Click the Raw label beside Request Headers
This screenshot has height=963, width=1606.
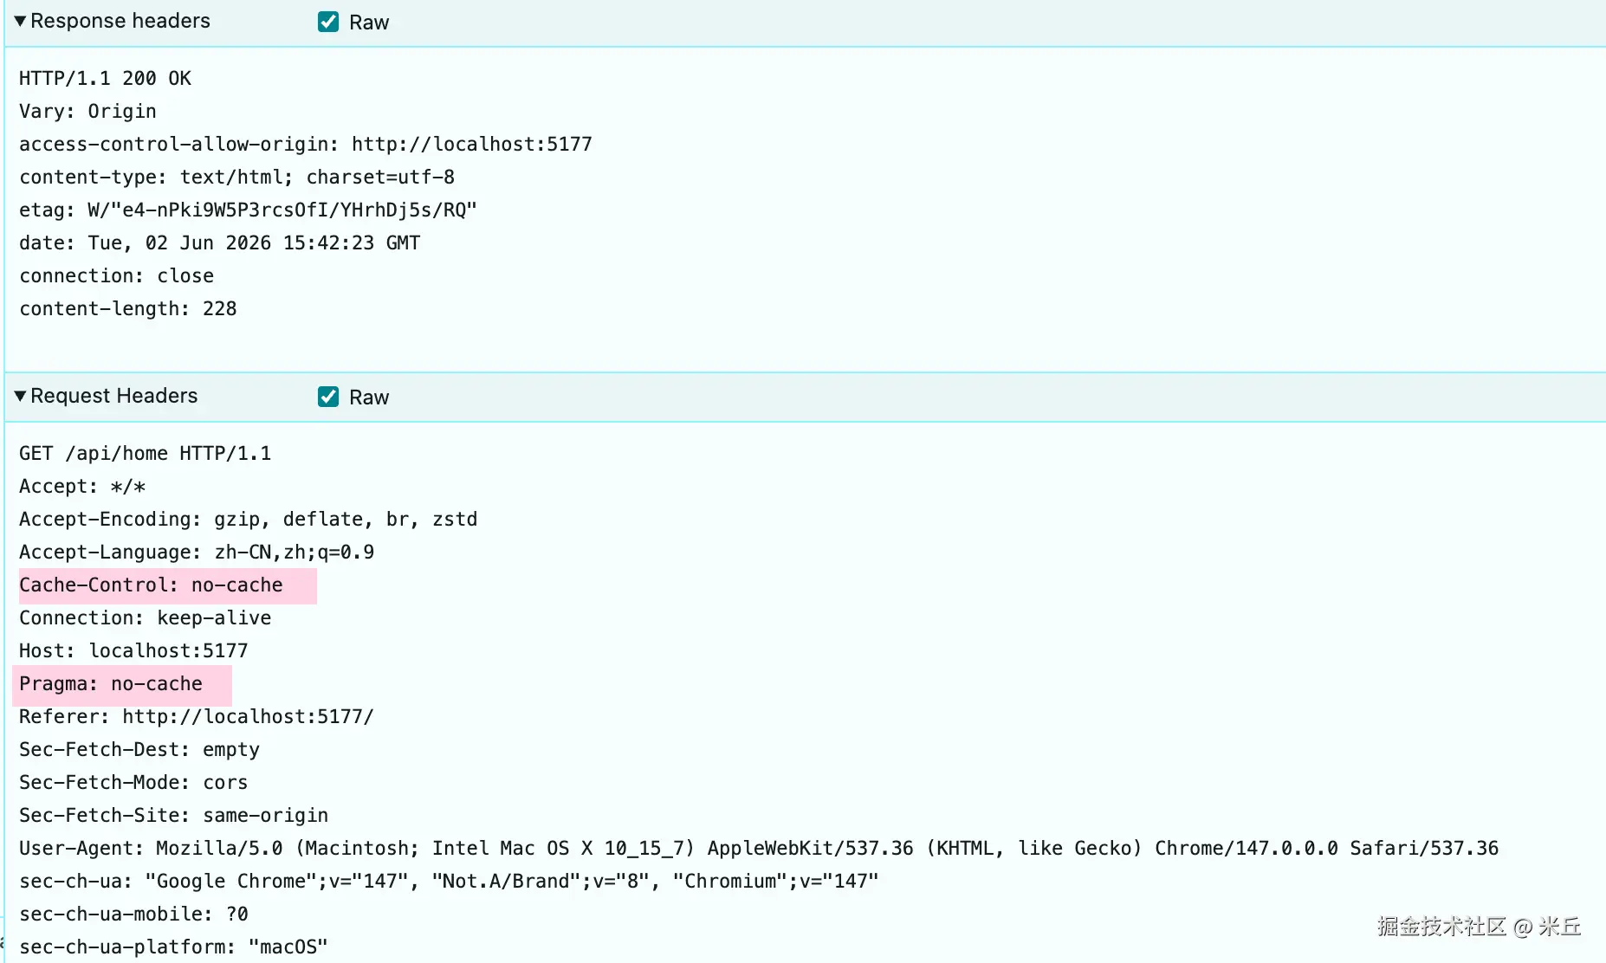click(369, 397)
